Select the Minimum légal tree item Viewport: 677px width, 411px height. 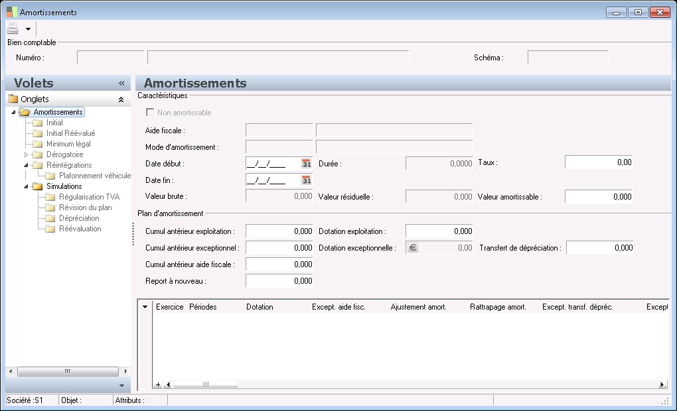[x=68, y=144]
